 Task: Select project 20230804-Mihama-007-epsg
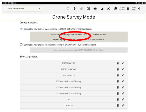69,94
